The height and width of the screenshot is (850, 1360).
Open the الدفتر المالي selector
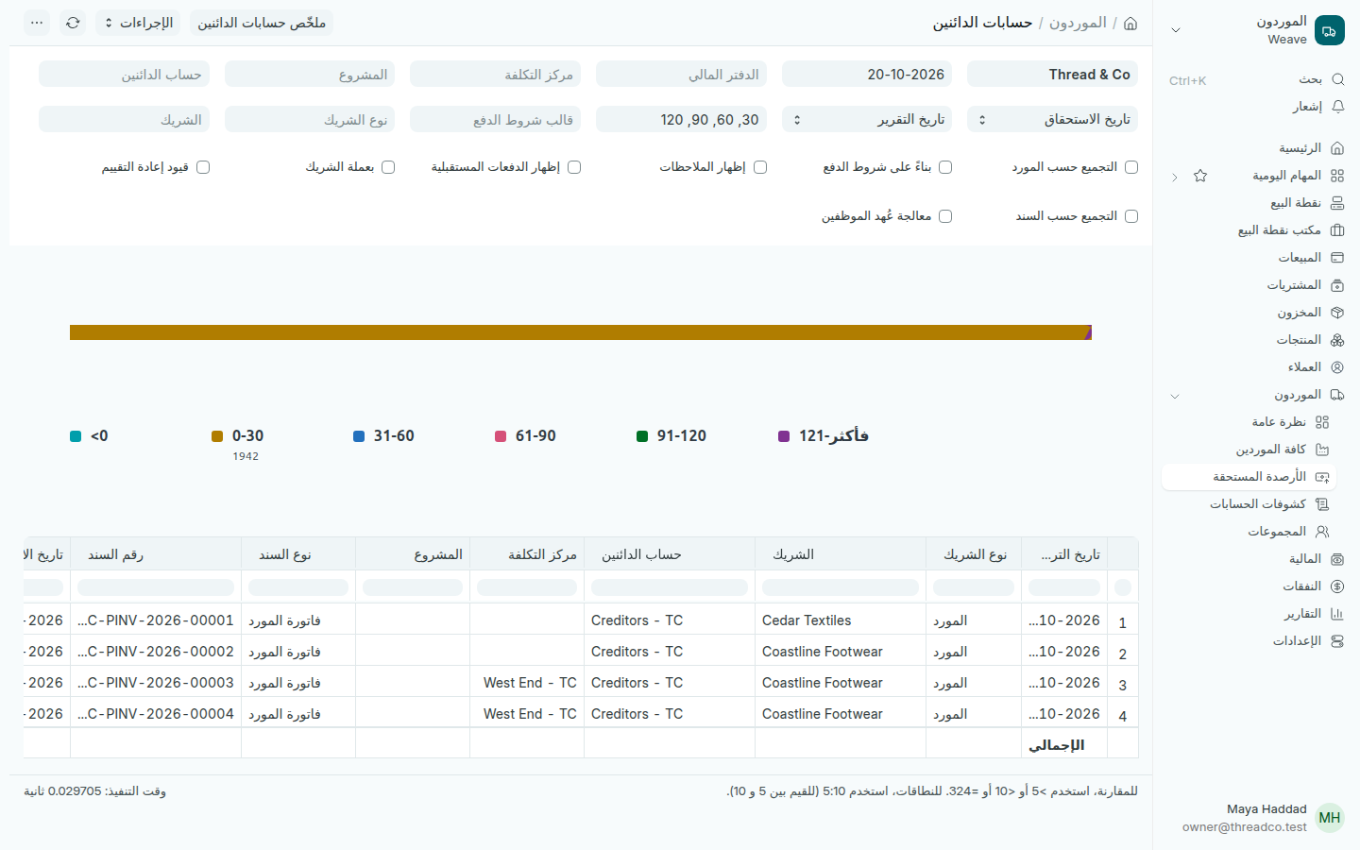click(681, 75)
